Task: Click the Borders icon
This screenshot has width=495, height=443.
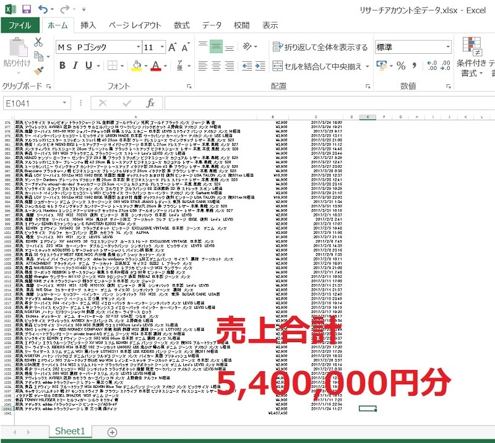Action: 113,66
